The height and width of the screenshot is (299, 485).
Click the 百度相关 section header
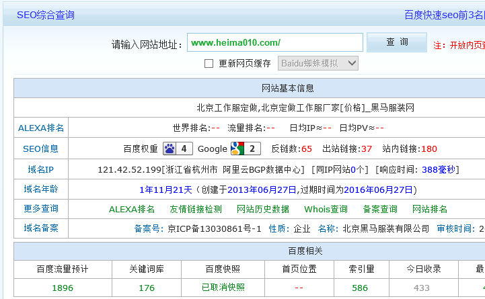tap(305, 251)
